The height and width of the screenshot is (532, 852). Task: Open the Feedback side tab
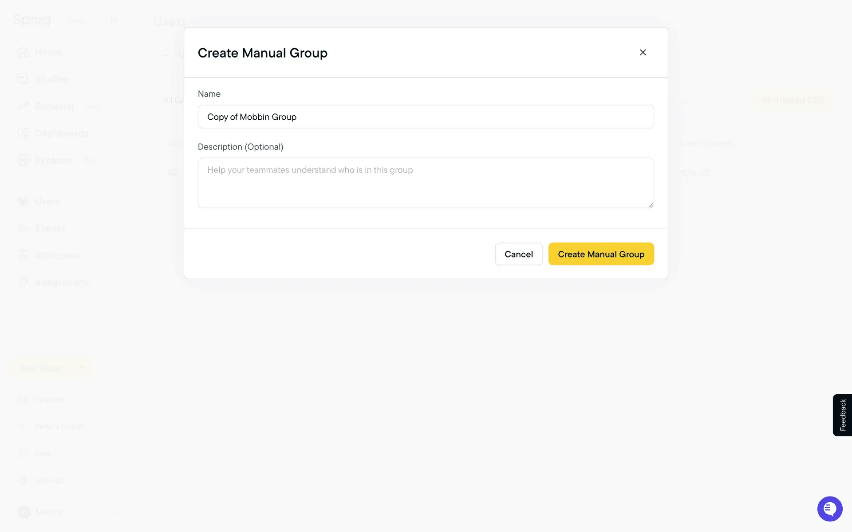[x=842, y=415]
